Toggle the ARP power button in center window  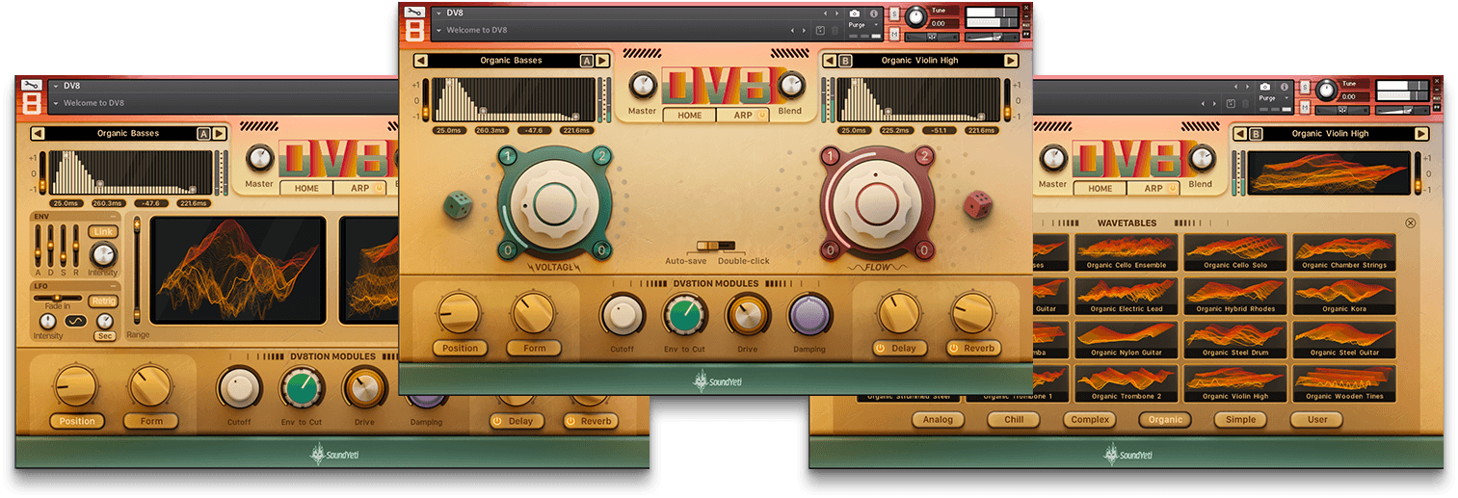pyautogui.click(x=761, y=116)
